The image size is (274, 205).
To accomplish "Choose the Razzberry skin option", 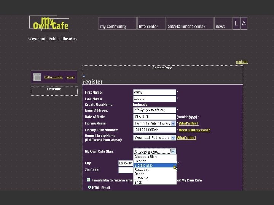I will [155, 170].
